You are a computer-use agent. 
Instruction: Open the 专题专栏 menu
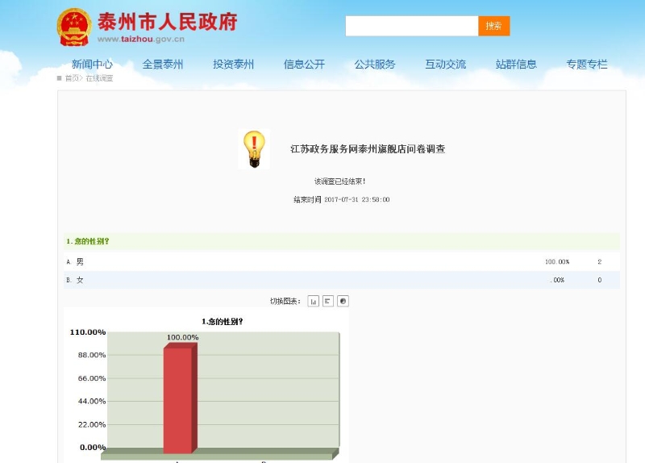tap(586, 65)
